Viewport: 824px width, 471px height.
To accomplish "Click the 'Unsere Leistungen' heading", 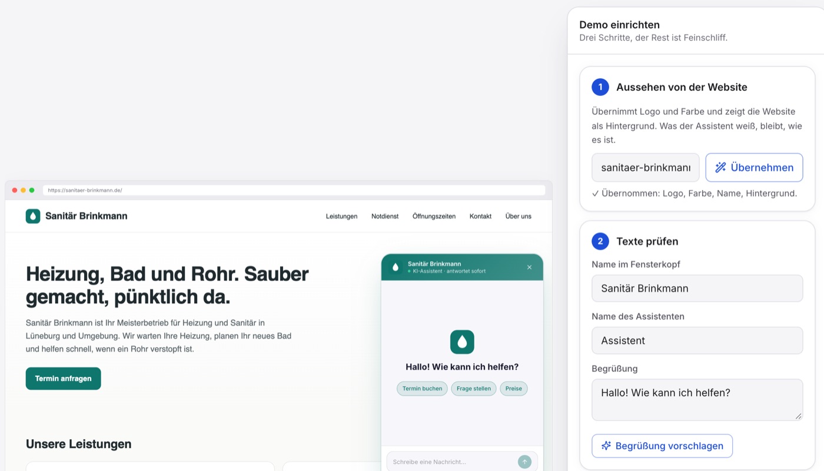I will tap(79, 444).
